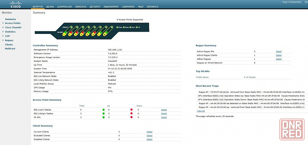Expand the Rogues sidebar section
Viewport: 308px width, 145px height.
pos(3,40)
